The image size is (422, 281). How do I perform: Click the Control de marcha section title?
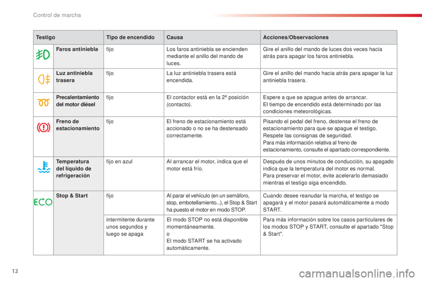(x=57, y=15)
